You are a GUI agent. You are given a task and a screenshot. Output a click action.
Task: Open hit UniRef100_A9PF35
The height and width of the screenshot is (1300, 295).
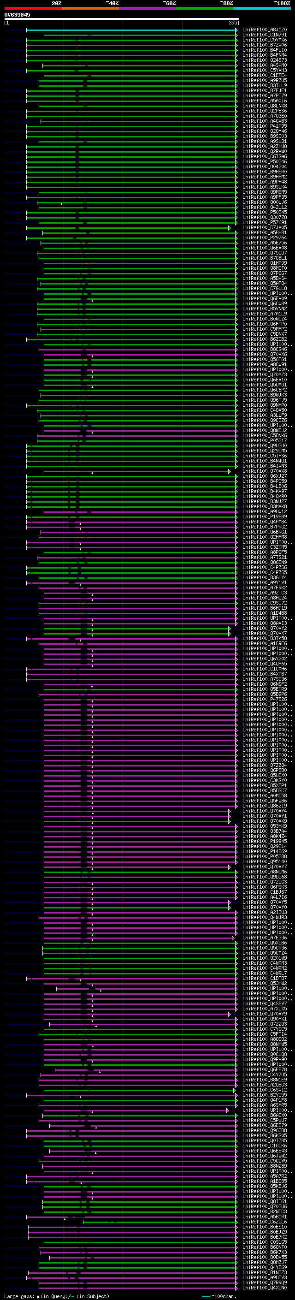(265, 197)
